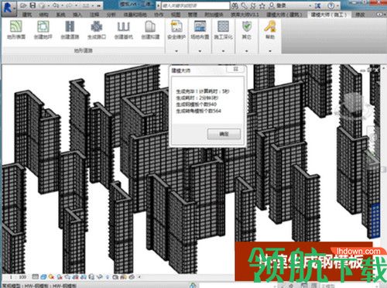Close the result dialog with its X button

point(235,69)
